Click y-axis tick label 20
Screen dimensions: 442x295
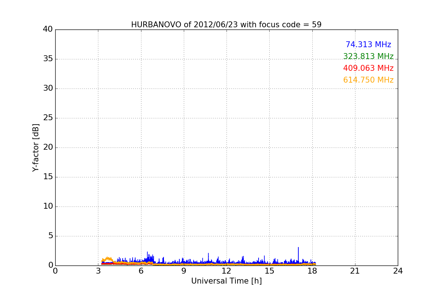pyautogui.click(x=48, y=147)
